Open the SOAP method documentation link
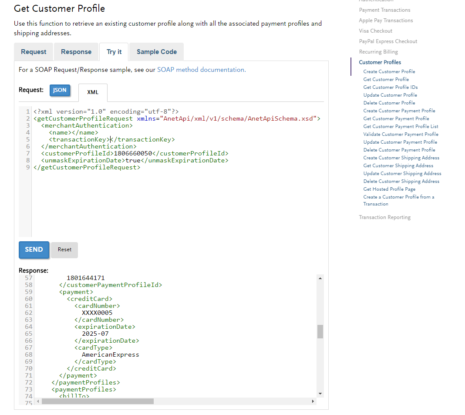This screenshot has height=415, width=465. [200, 70]
